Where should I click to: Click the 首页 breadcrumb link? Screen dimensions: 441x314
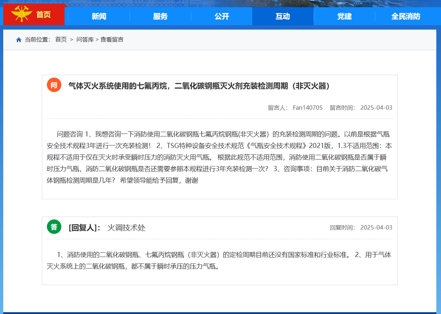tap(61, 40)
